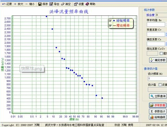
Task: Click the 99.99 x-axis tick label
Action: [135, 117]
